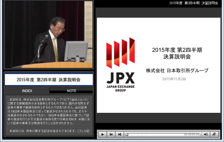Image resolution: width=224 pixels, height=142 pixels.
Task: Jump to the previous slide button
Action: coord(111,134)
